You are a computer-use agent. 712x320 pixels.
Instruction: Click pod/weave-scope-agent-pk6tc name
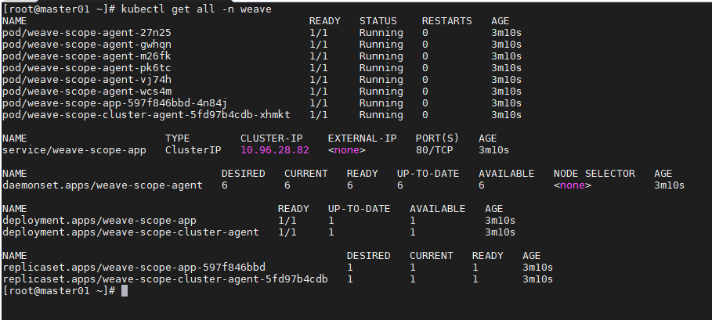87,68
